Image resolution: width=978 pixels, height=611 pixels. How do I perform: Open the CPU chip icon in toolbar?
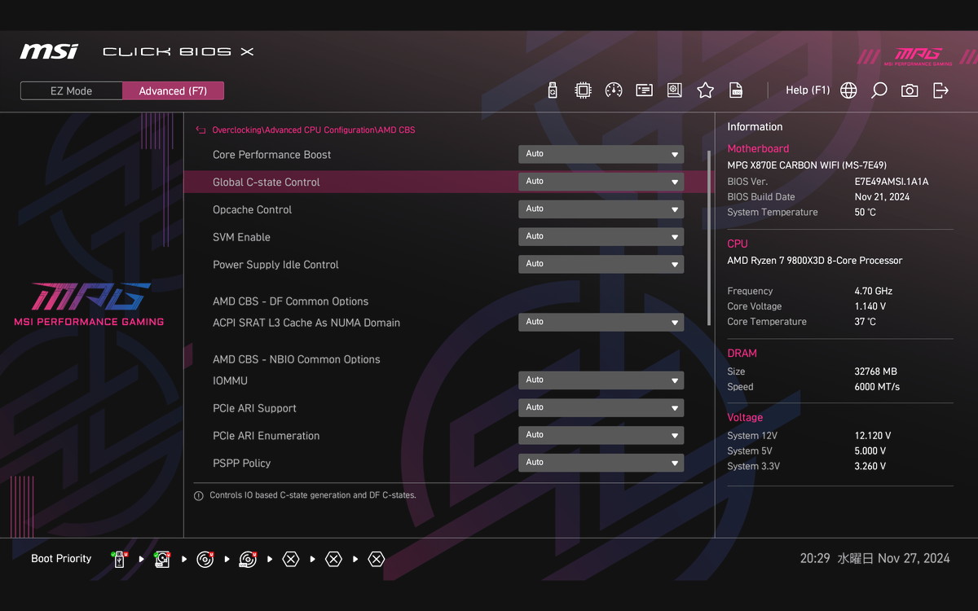(x=583, y=90)
